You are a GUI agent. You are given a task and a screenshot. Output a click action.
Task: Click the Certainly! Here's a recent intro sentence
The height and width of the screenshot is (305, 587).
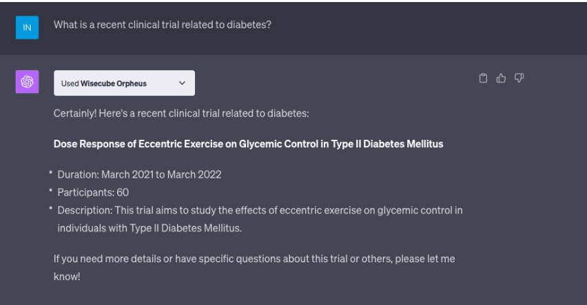181,114
